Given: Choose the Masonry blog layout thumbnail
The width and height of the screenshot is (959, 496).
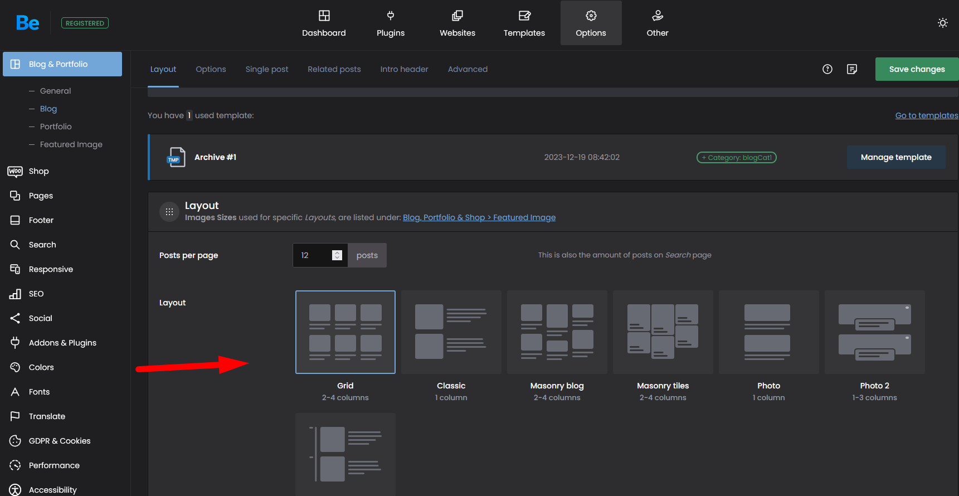Looking at the screenshot, I should pos(557,332).
